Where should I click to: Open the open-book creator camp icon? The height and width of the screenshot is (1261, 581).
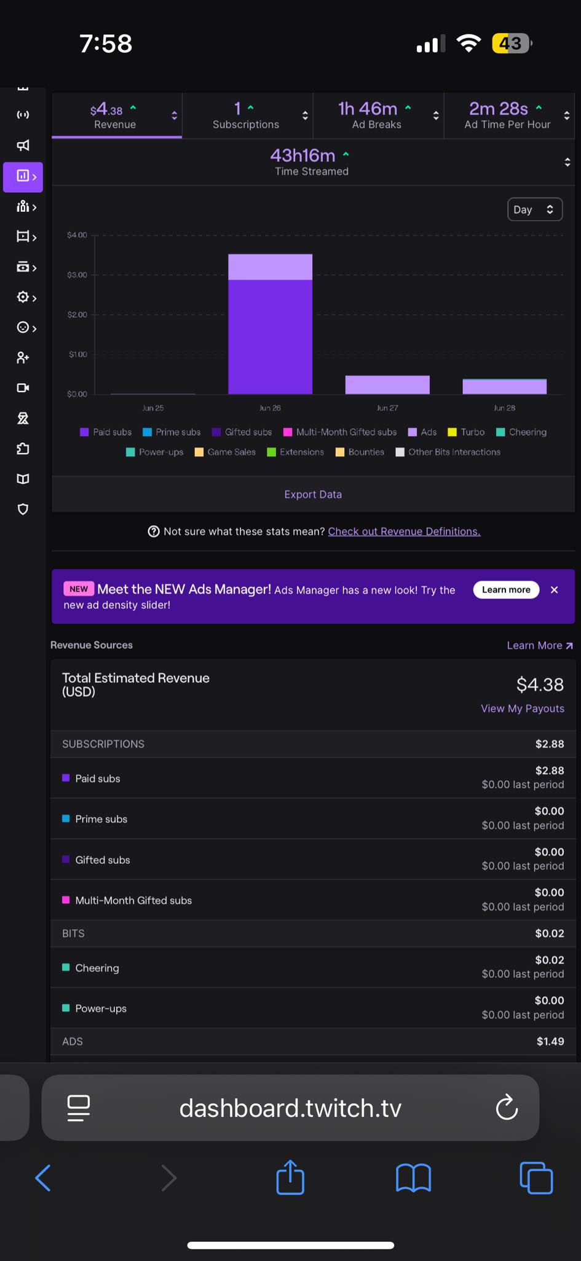tap(23, 479)
